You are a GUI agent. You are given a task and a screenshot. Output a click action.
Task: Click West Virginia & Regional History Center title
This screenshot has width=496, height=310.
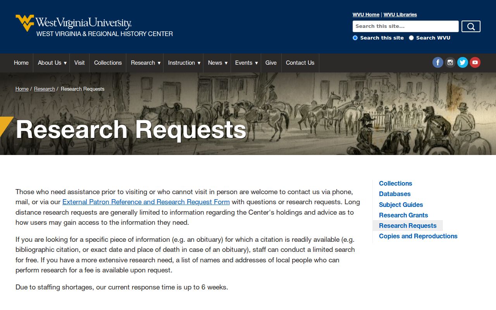[x=105, y=34]
